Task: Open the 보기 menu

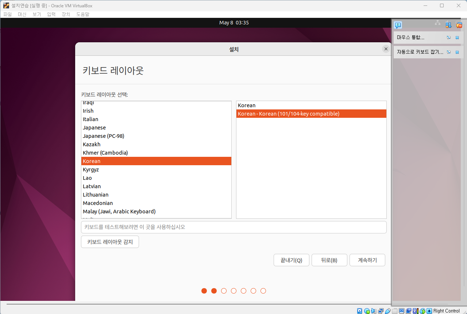Action: (x=37, y=14)
